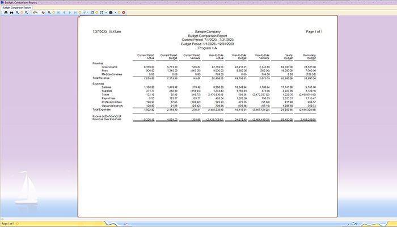Screen dimensions: 397x227
Task: Click the envelope email icon
Action: point(111,12)
